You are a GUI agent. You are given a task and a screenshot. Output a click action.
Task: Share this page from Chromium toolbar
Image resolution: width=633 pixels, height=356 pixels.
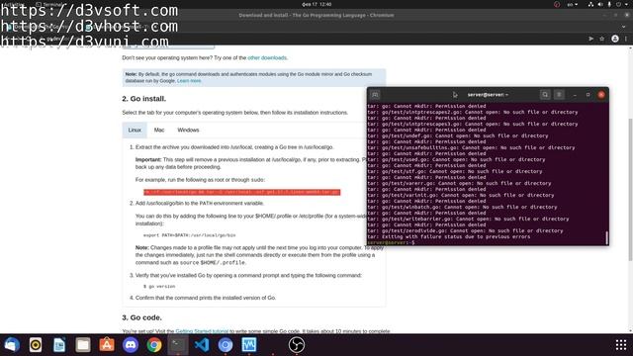[x=591, y=39]
